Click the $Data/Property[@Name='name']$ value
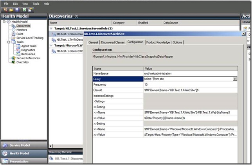Screen dimensions: 252x165 click(191, 118)
